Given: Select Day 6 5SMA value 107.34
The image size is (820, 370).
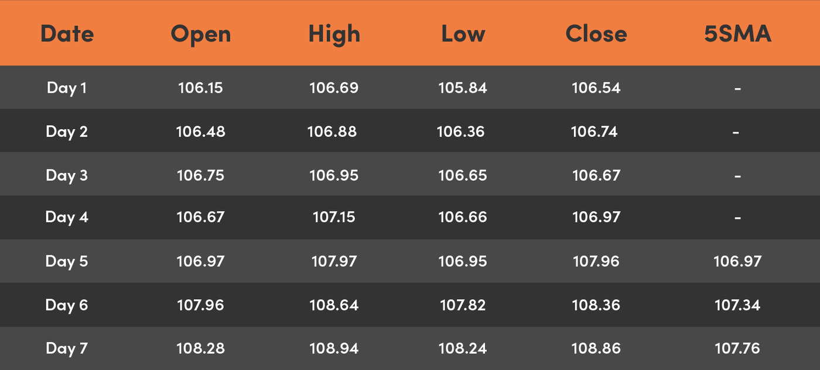Looking at the screenshot, I should (x=737, y=305).
